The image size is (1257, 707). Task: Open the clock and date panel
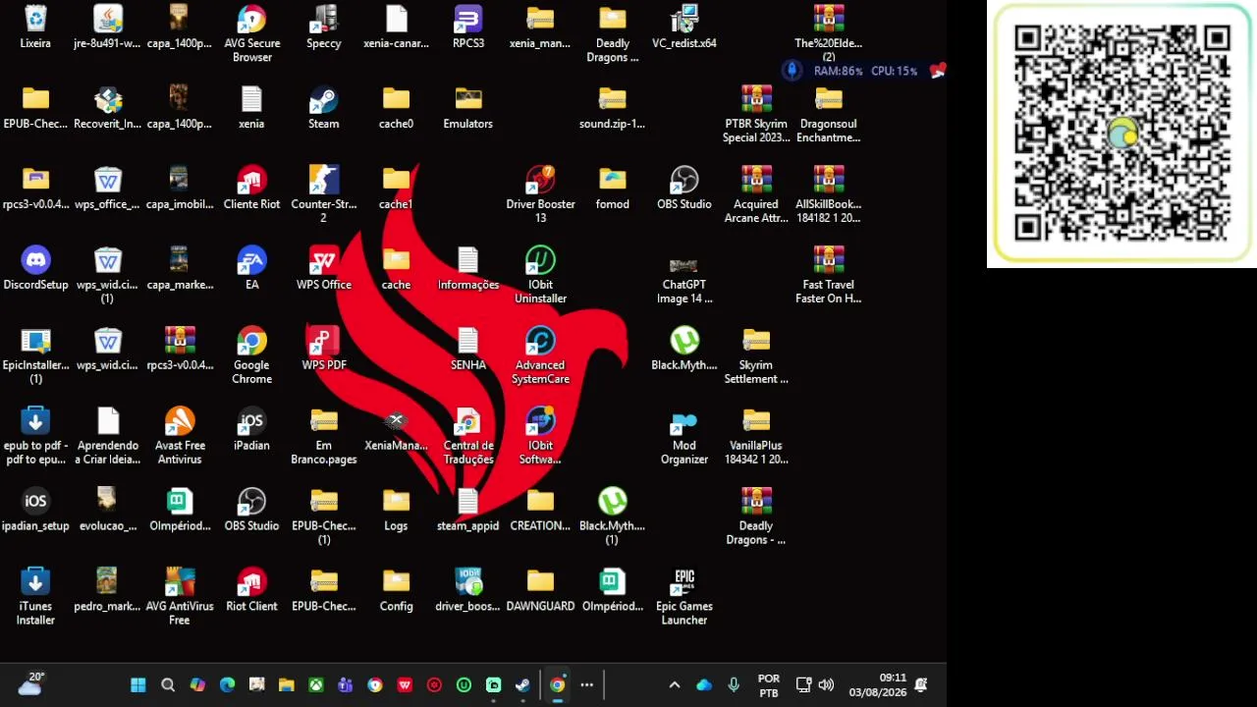coord(878,685)
